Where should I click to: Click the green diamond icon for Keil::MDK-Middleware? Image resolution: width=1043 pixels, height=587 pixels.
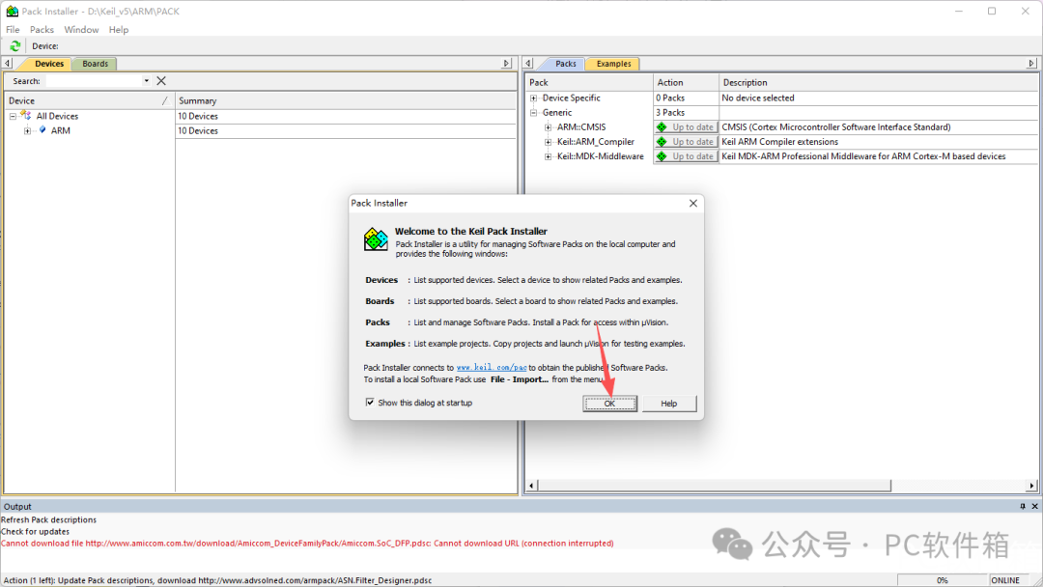(x=662, y=156)
